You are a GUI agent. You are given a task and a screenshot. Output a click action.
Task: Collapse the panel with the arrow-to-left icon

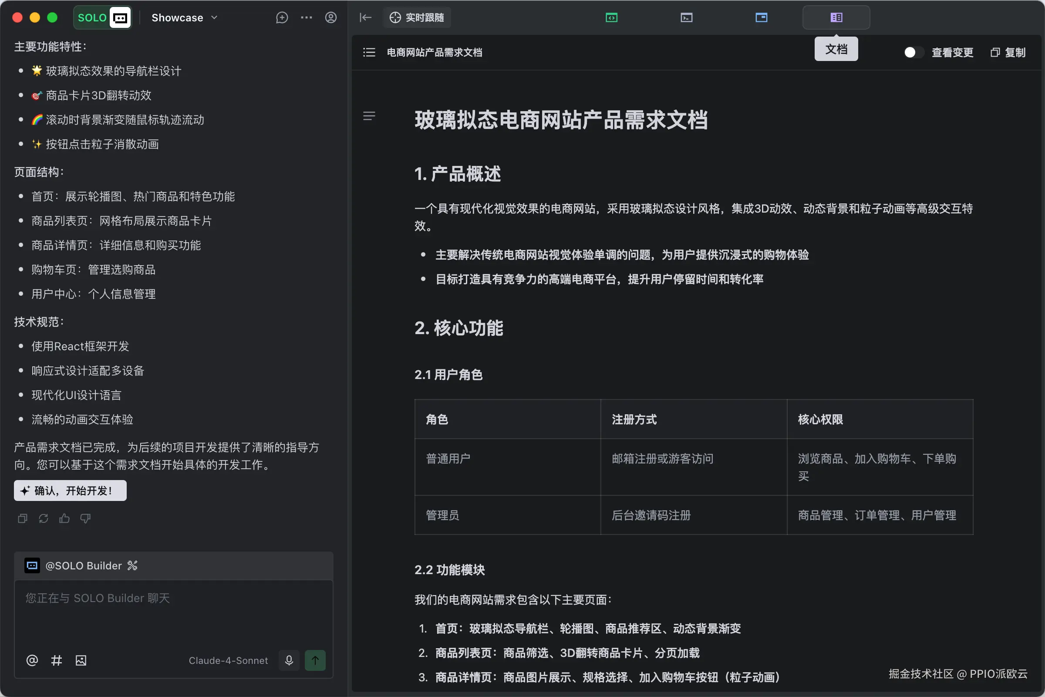(365, 18)
